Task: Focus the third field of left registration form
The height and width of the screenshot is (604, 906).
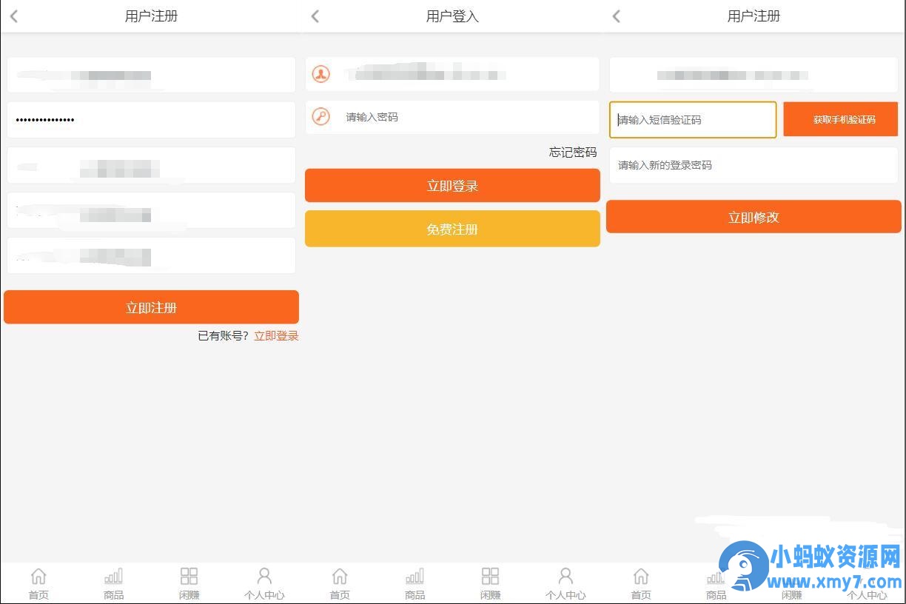Action: coord(151,165)
